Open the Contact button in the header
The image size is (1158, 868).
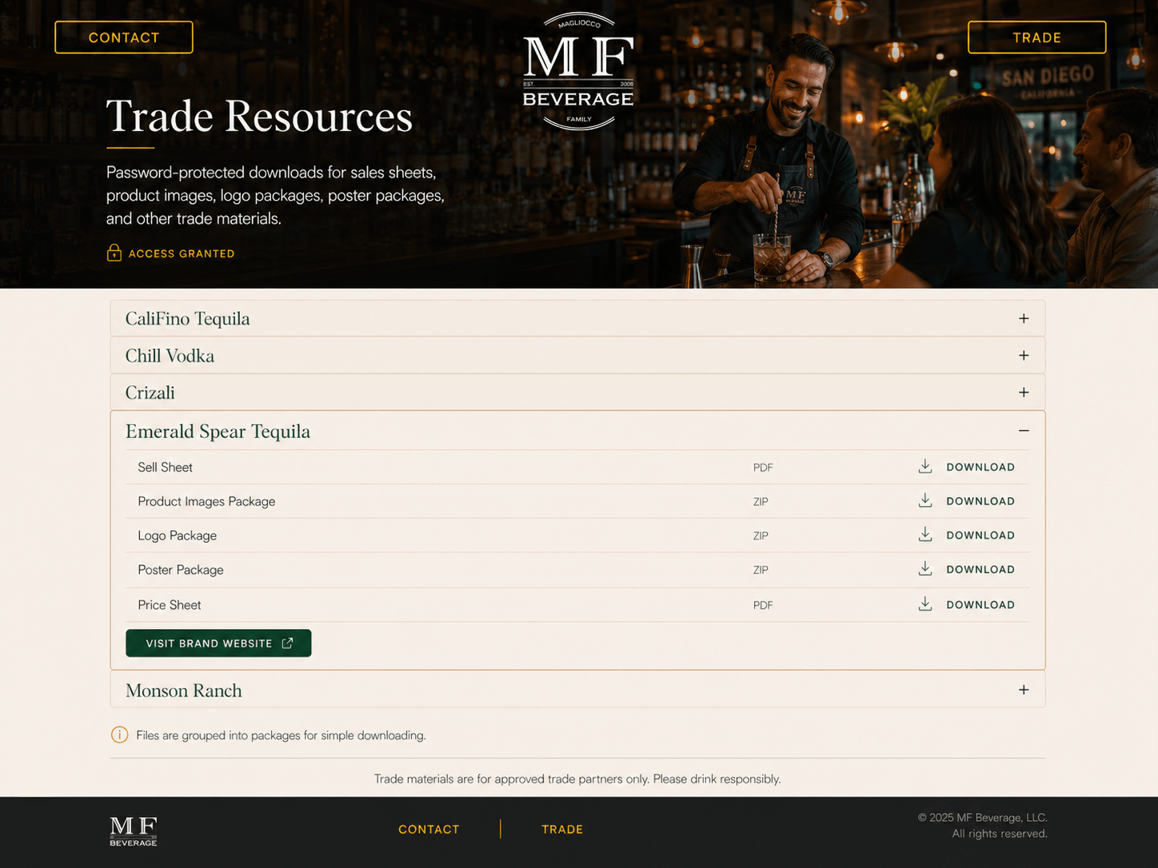124,38
